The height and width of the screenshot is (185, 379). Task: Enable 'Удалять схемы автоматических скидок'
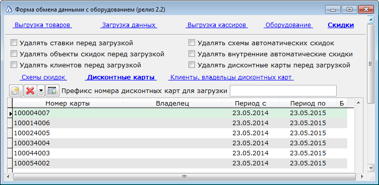[x=192, y=43]
